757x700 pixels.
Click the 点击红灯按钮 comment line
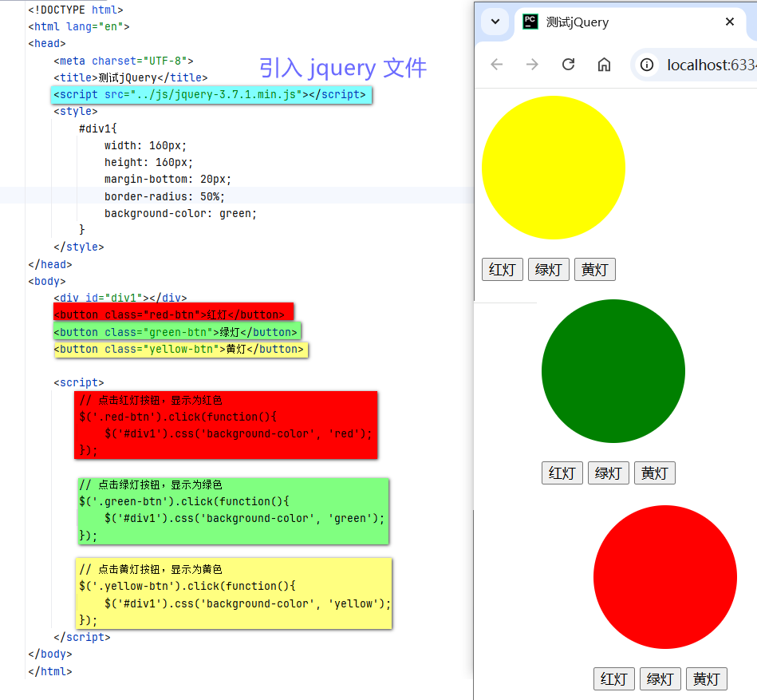pos(151,400)
